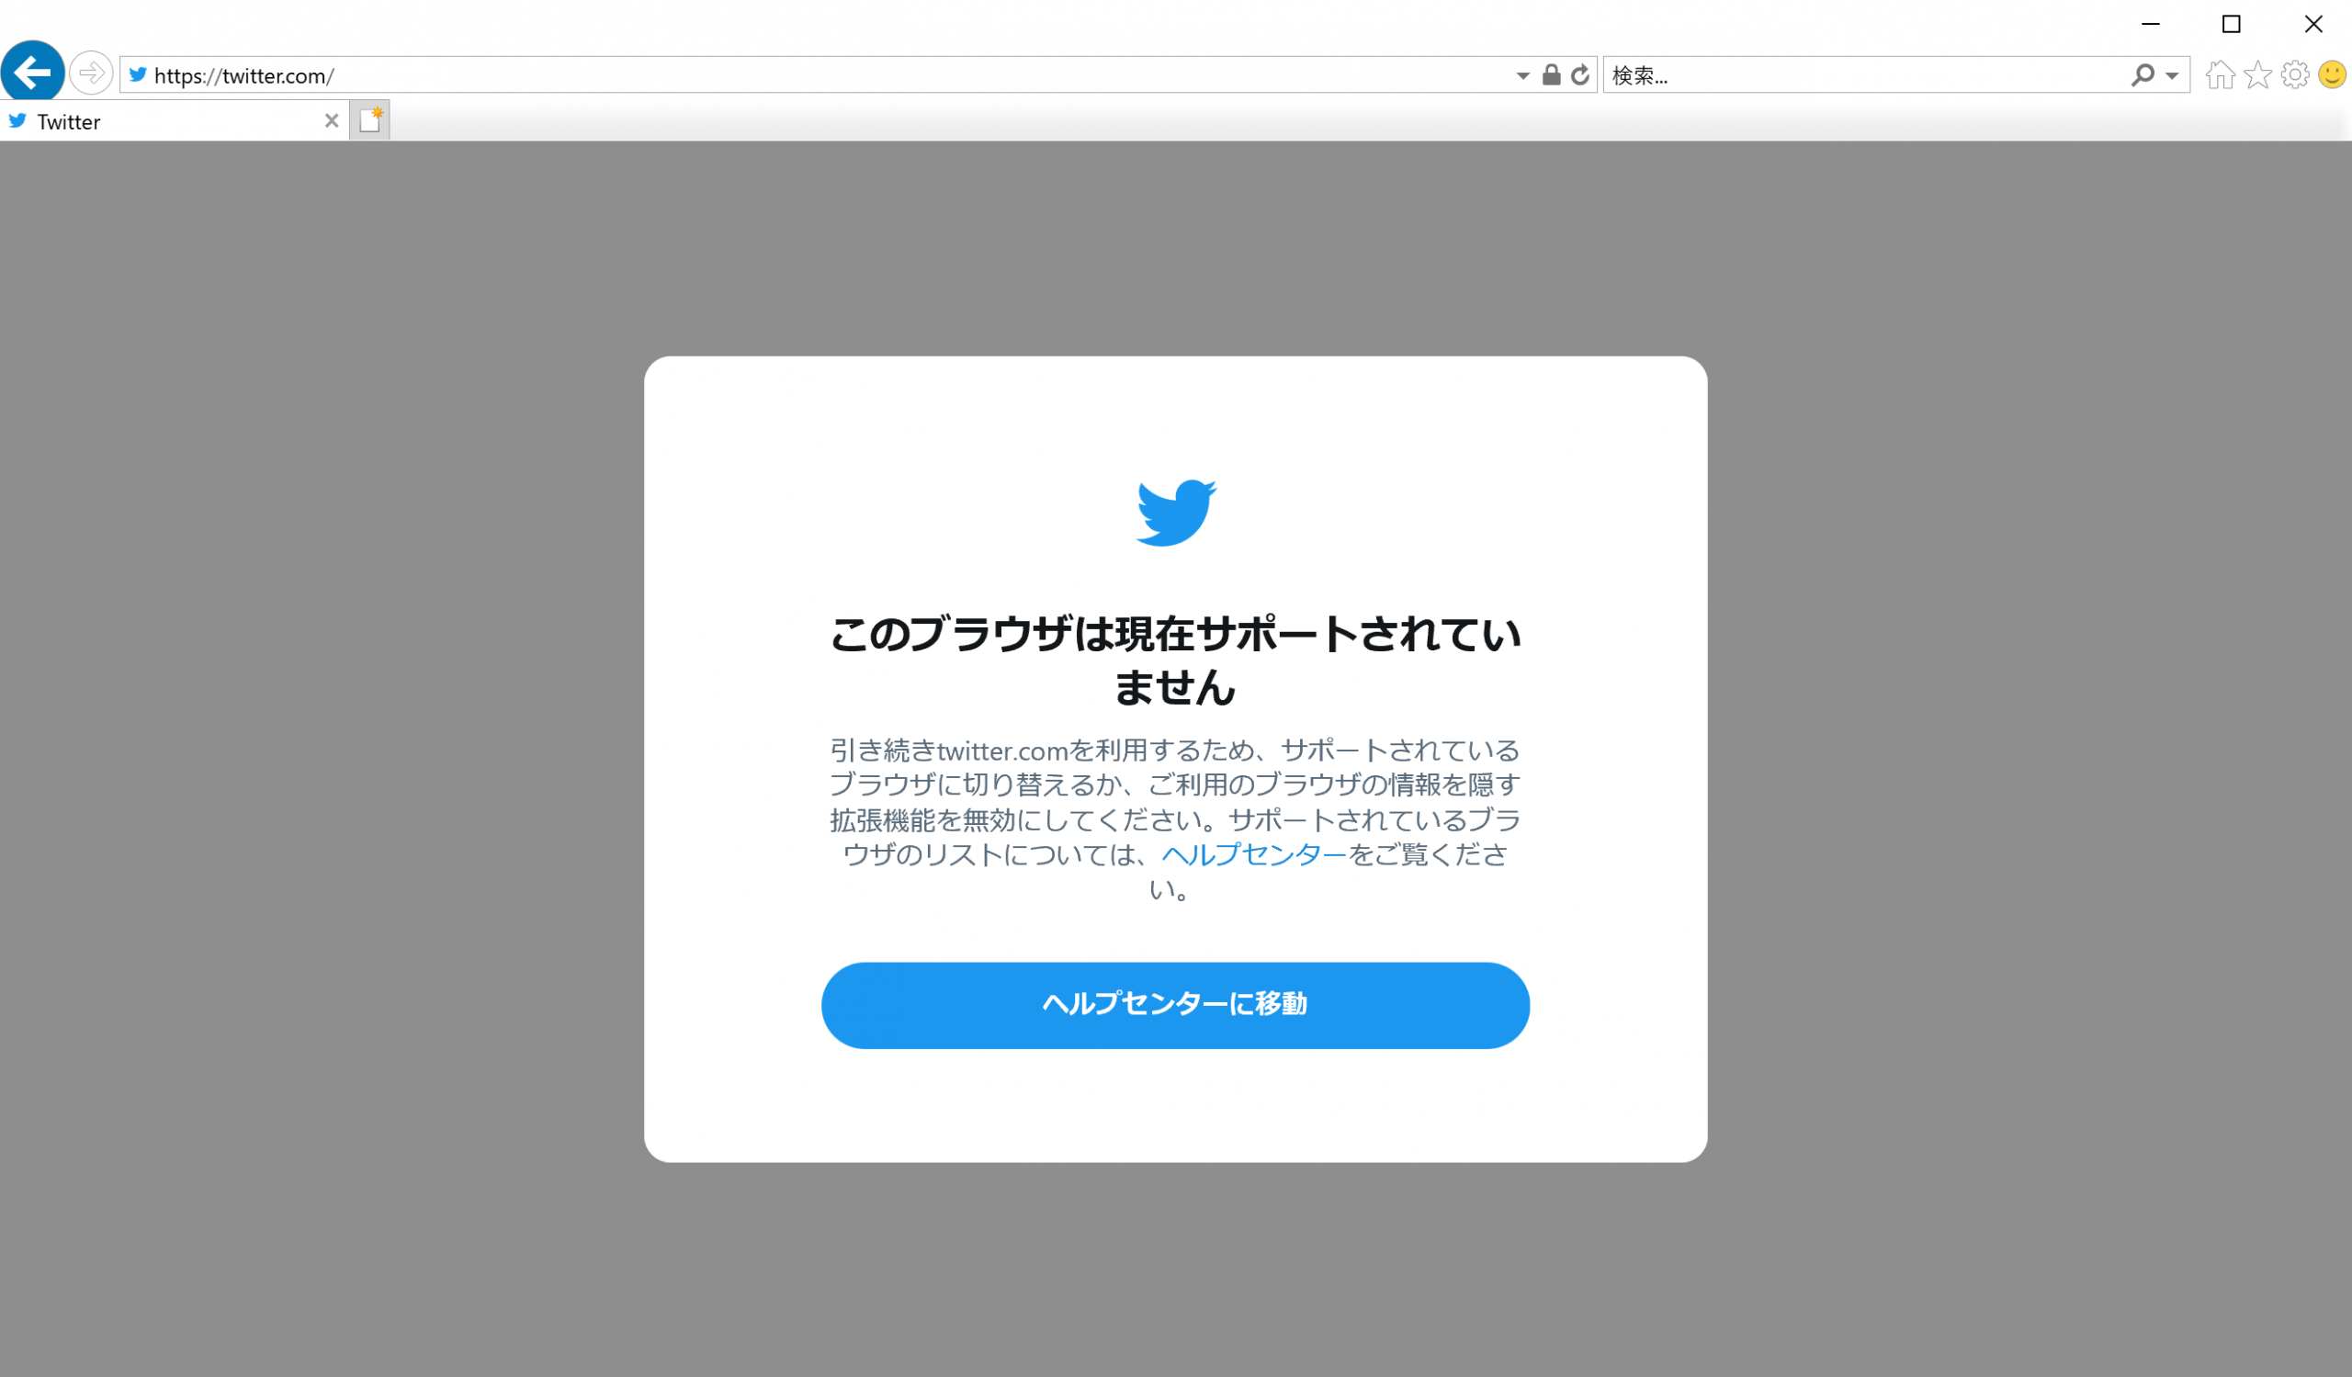This screenshot has height=1377, width=2352.
Task: Open a new tab
Action: point(370,120)
